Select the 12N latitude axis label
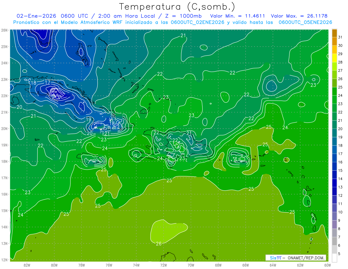348x269 pixels. (4, 260)
